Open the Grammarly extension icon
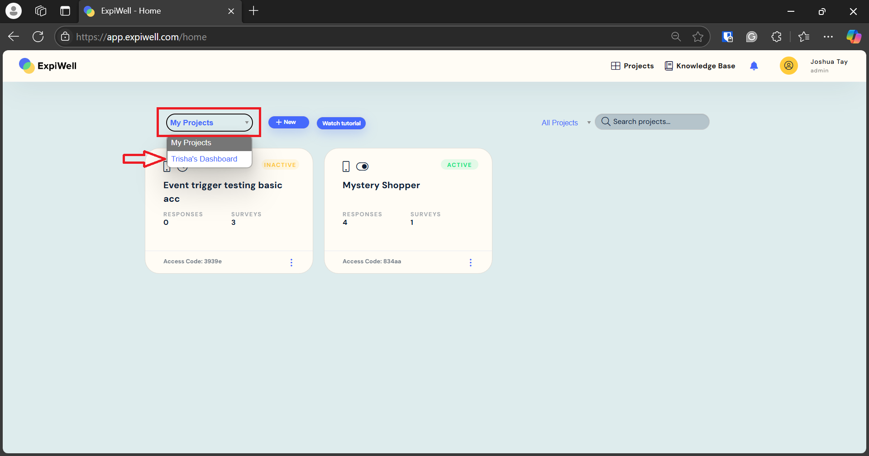The height and width of the screenshot is (456, 869). coord(752,37)
